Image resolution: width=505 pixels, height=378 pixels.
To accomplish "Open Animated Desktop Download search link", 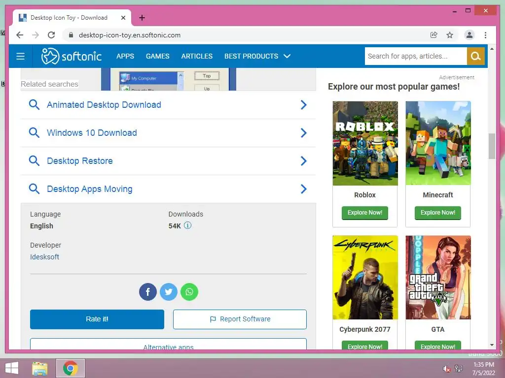I will tap(104, 105).
